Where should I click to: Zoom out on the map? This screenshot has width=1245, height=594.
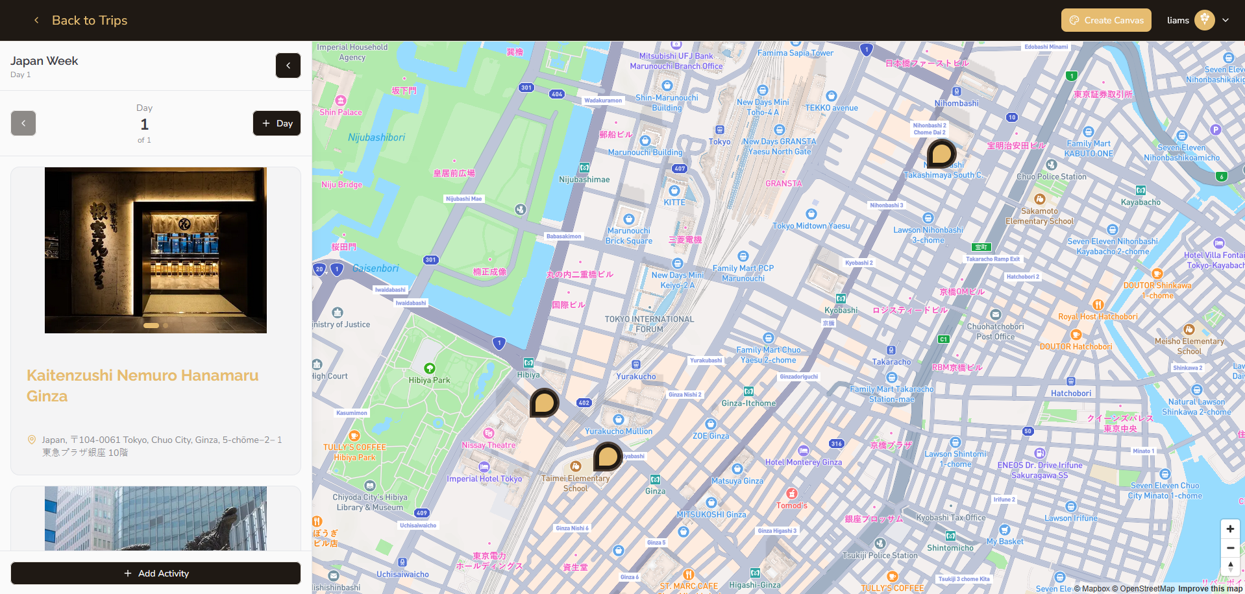[x=1229, y=548]
